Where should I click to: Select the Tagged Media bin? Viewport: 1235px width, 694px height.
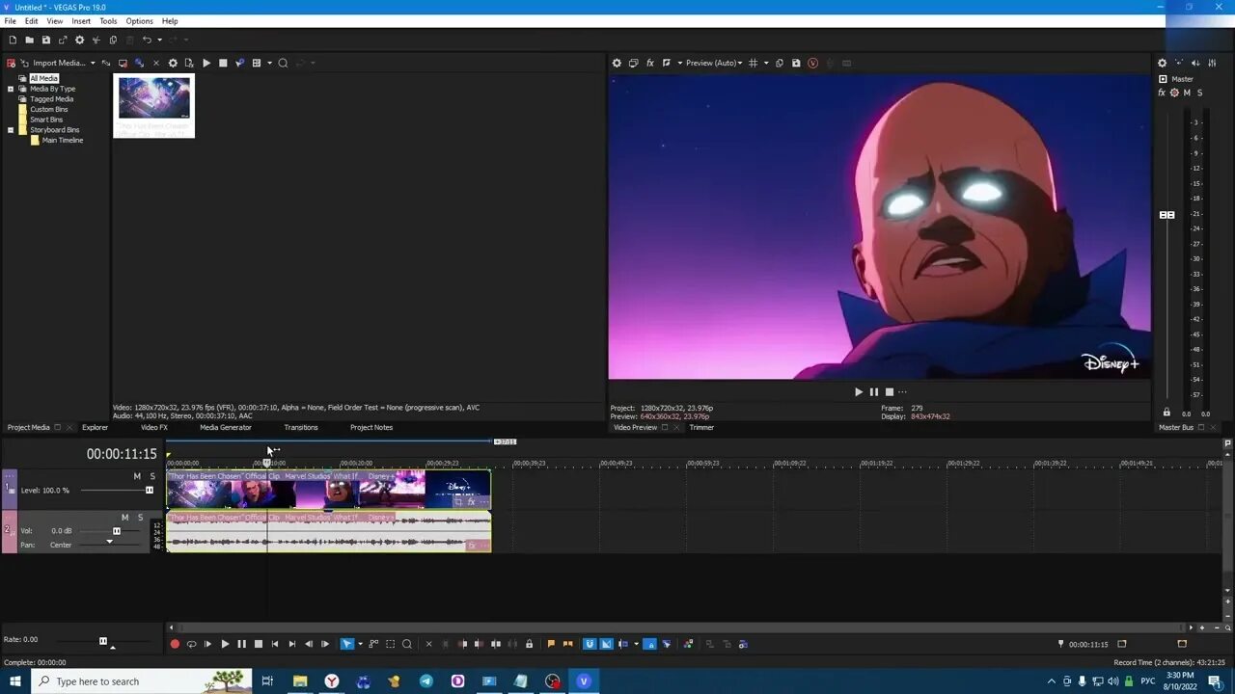pyautogui.click(x=51, y=99)
